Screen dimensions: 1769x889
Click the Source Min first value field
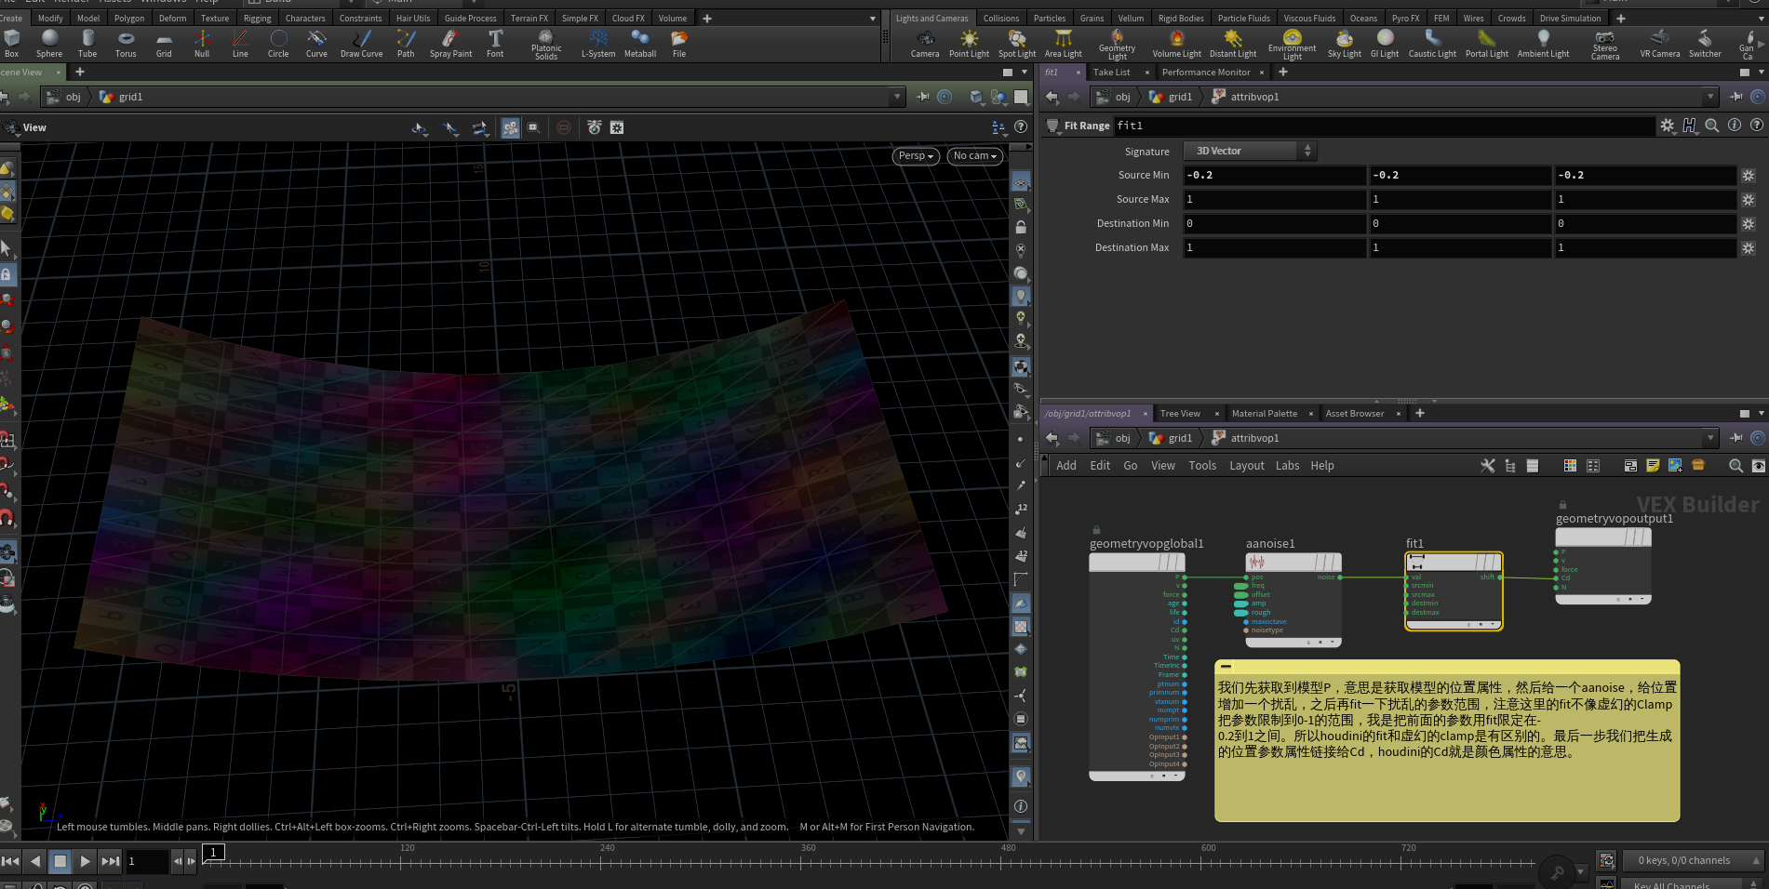click(1274, 175)
